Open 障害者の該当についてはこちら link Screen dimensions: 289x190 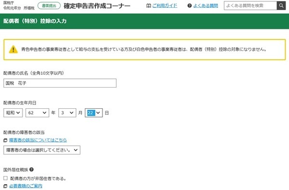(38, 140)
